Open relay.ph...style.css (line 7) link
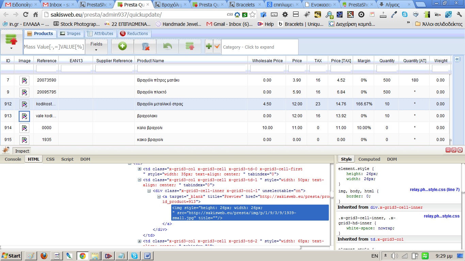 pyautogui.click(x=434, y=190)
